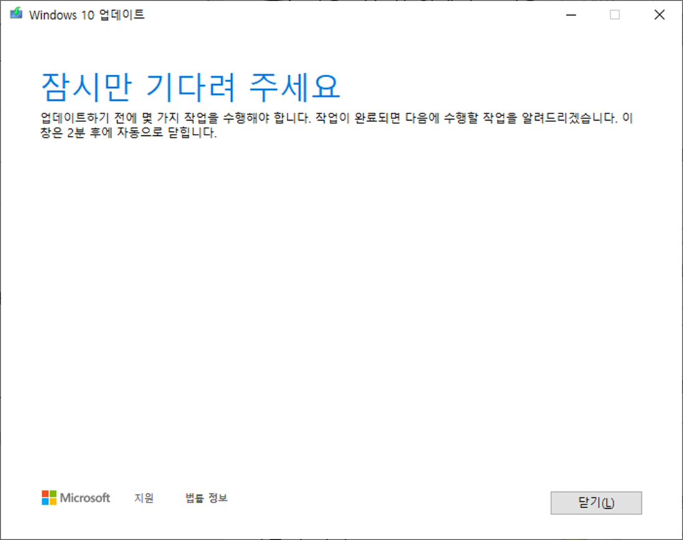Open the 지원 support link
This screenshot has height=540, width=683.
coord(144,498)
